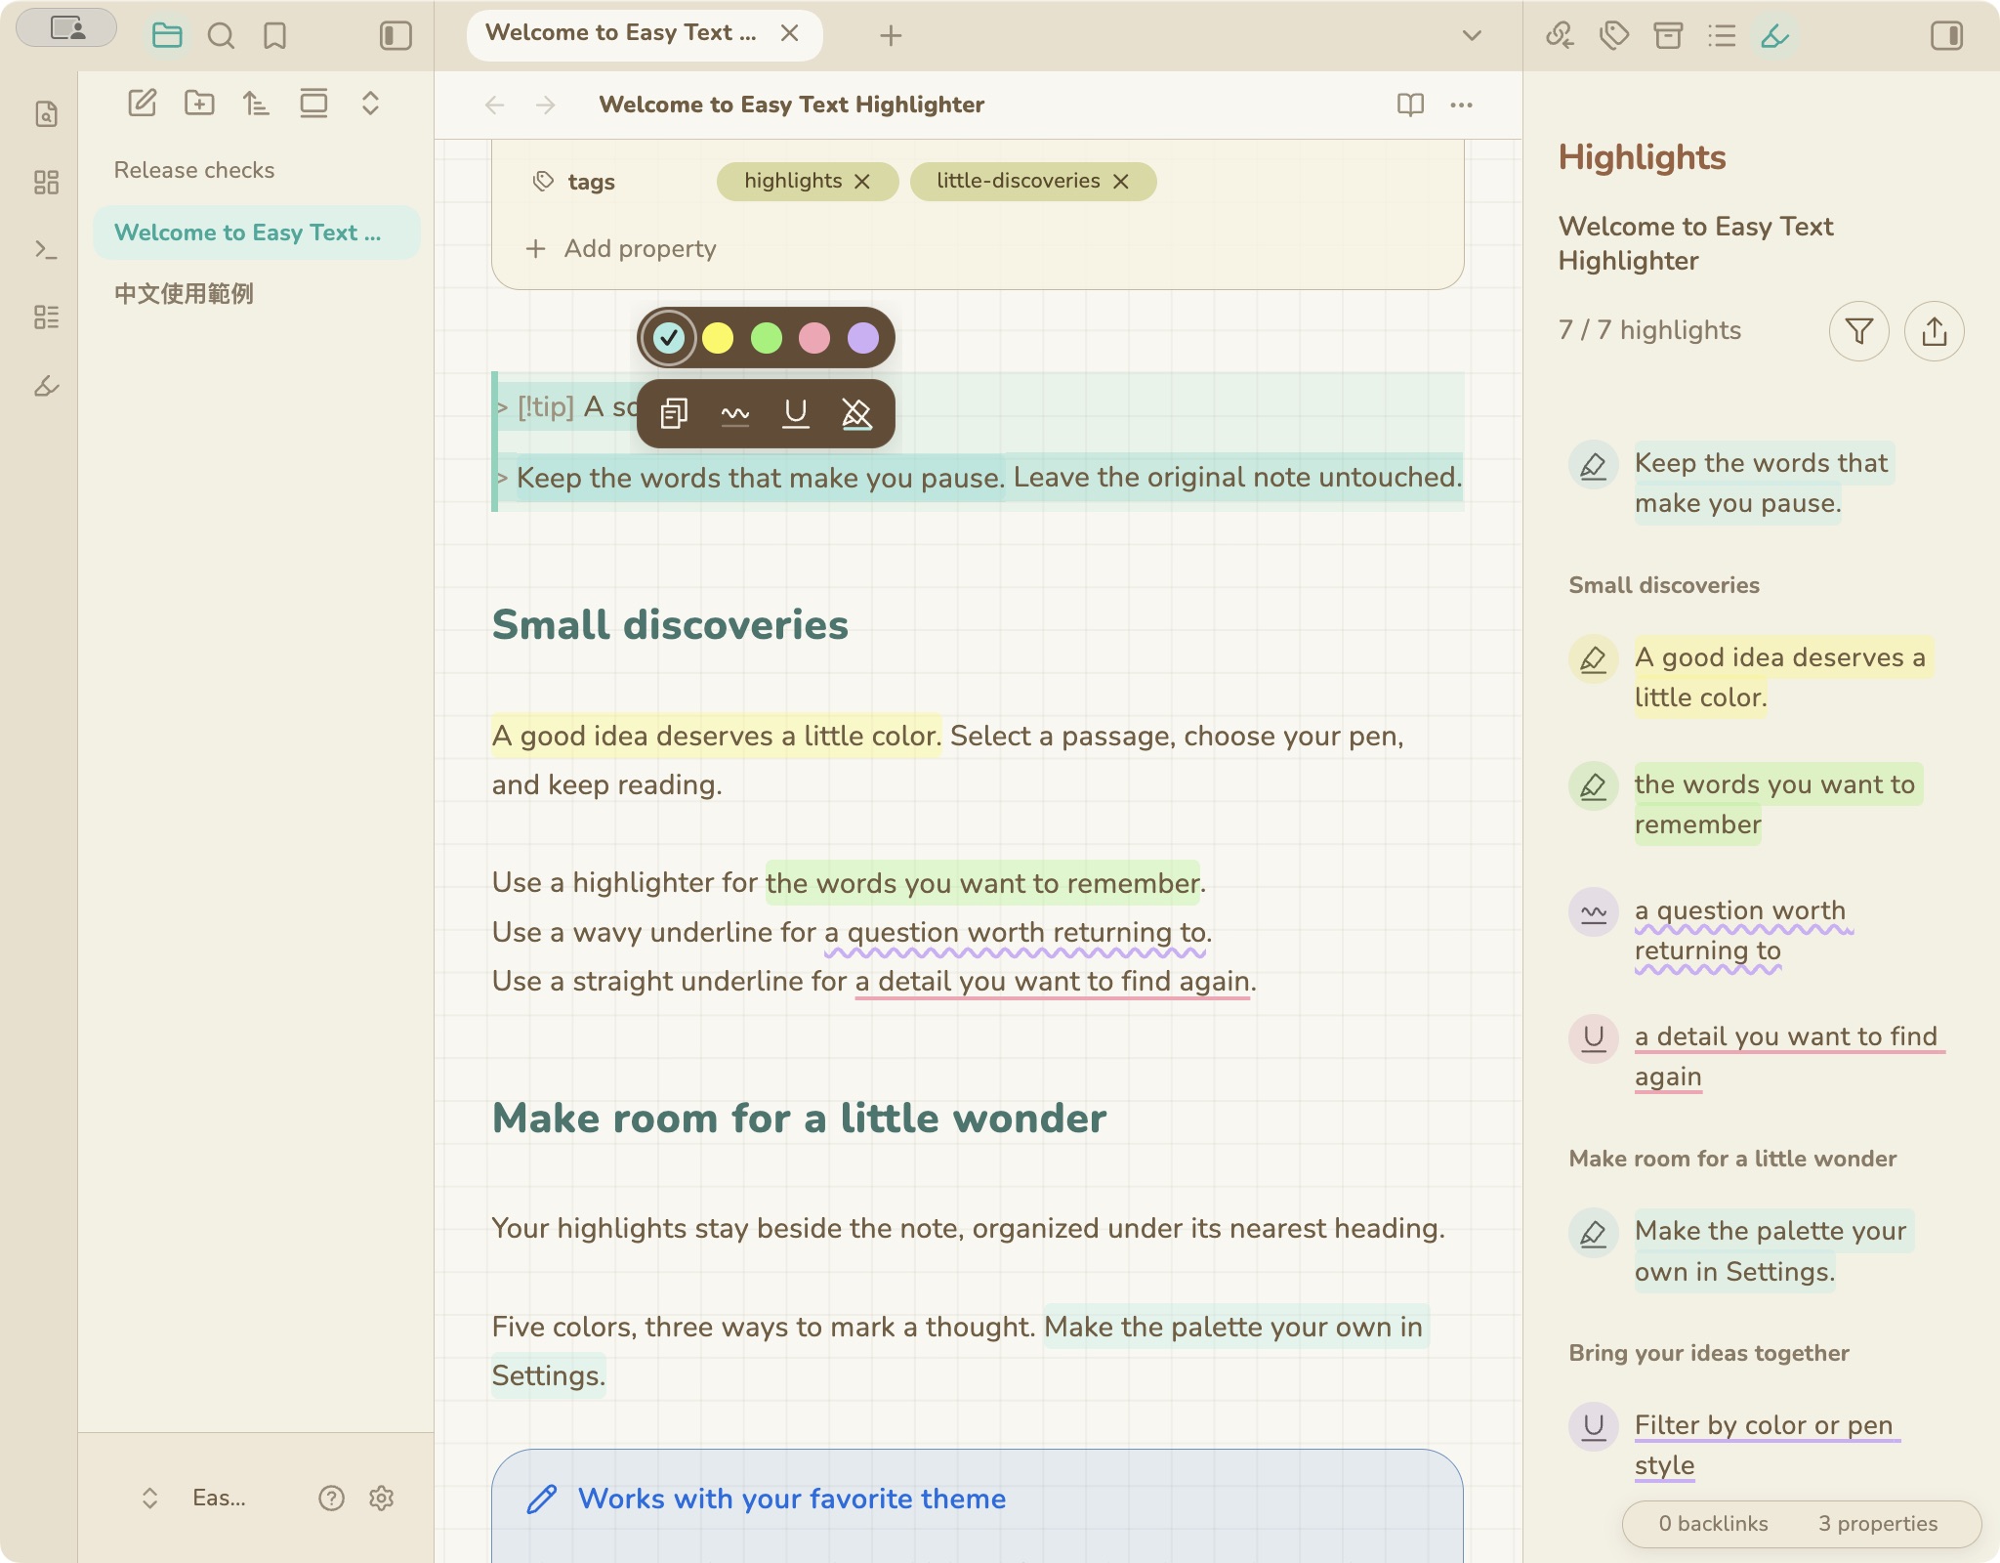Remove the little-discoveries tag
The height and width of the screenshot is (1563, 2000).
1121,182
